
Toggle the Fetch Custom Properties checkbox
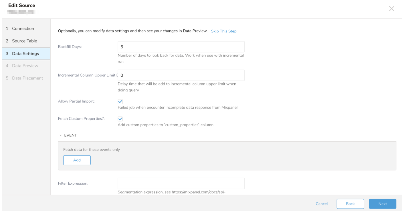pyautogui.click(x=120, y=119)
